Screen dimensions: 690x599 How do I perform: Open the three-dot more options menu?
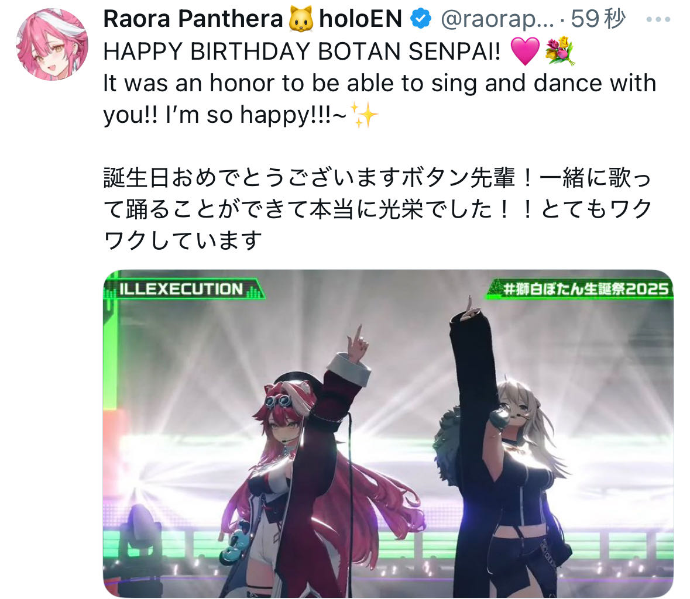(658, 19)
